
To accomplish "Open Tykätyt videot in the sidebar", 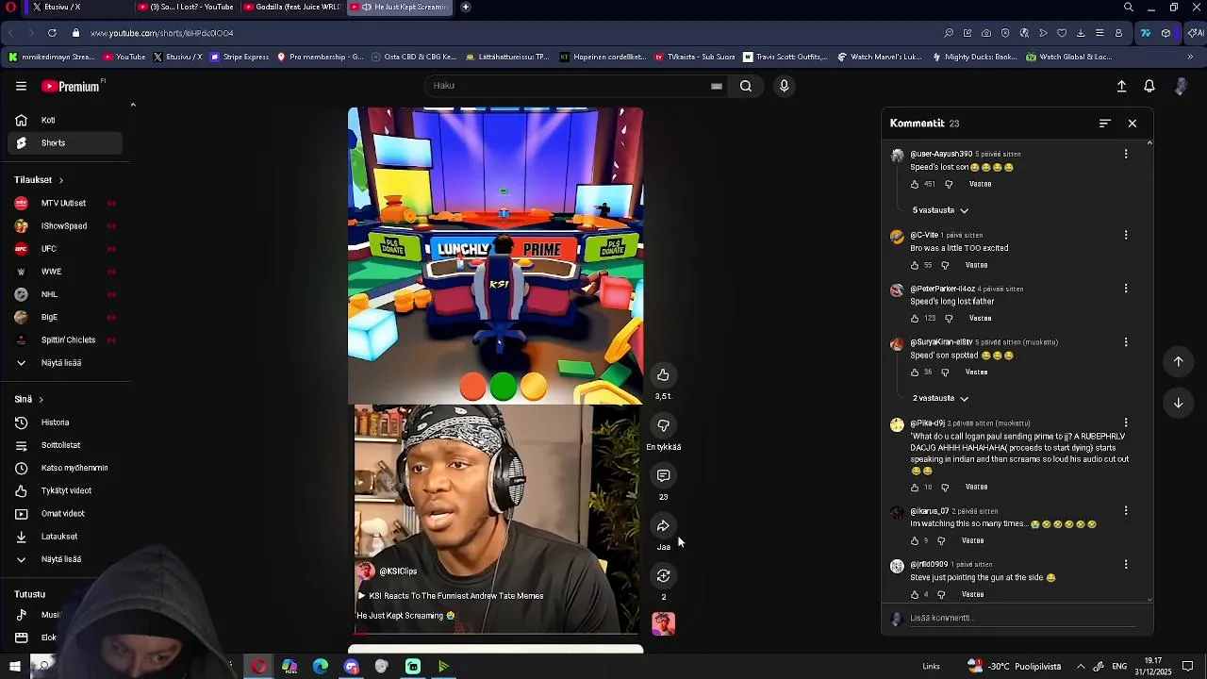I will coord(65,490).
